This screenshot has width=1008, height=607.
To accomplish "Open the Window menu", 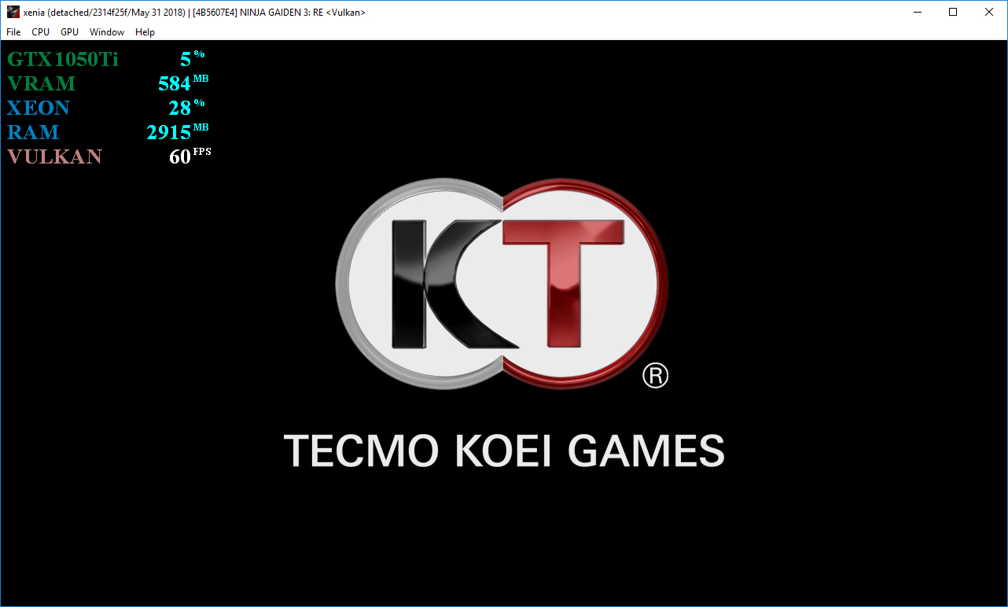I will pos(107,32).
